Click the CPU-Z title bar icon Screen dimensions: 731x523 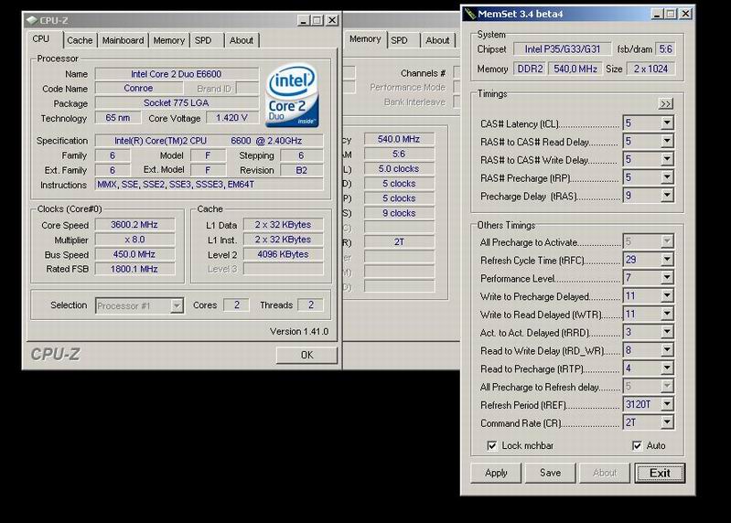point(32,20)
